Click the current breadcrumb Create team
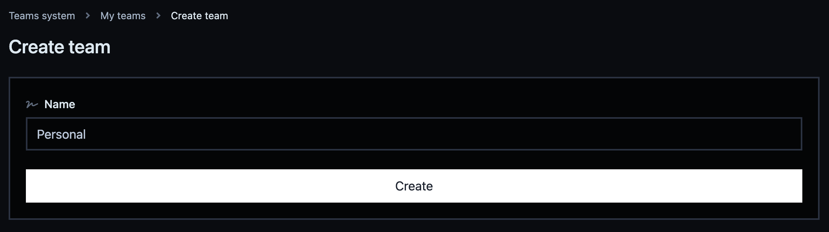 pyautogui.click(x=199, y=16)
